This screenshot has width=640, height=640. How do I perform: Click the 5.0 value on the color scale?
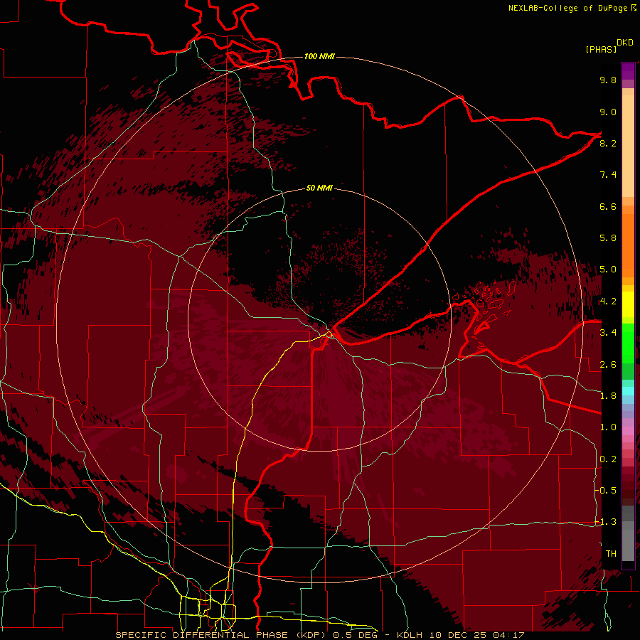pyautogui.click(x=608, y=270)
